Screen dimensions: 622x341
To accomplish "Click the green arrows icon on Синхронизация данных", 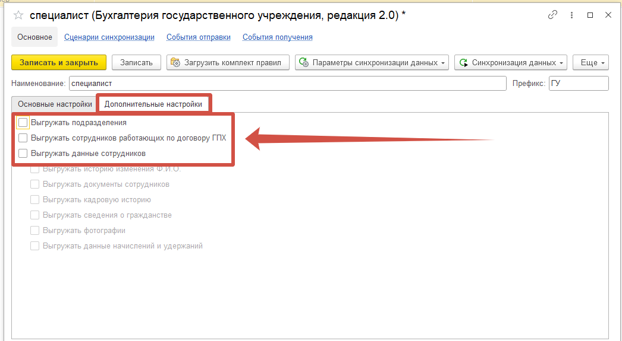I will (463, 62).
